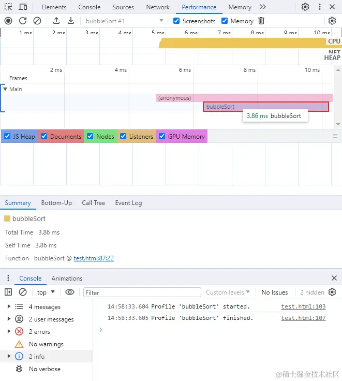
Task: Reload page and start profiling
Action: (x=23, y=21)
